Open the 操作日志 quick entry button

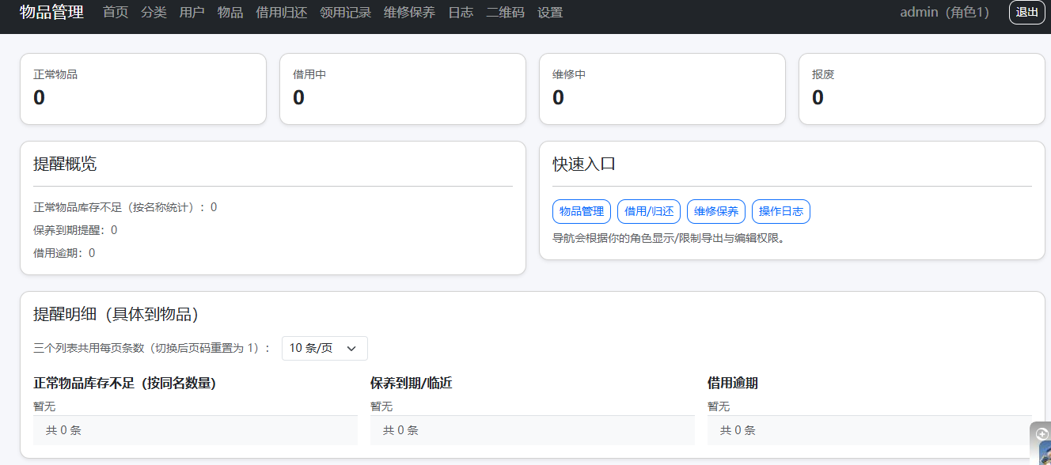tap(781, 211)
